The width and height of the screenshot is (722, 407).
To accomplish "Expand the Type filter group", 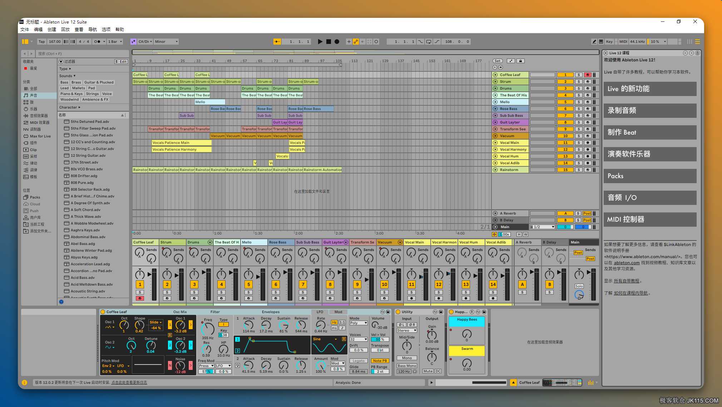I will (65, 69).
